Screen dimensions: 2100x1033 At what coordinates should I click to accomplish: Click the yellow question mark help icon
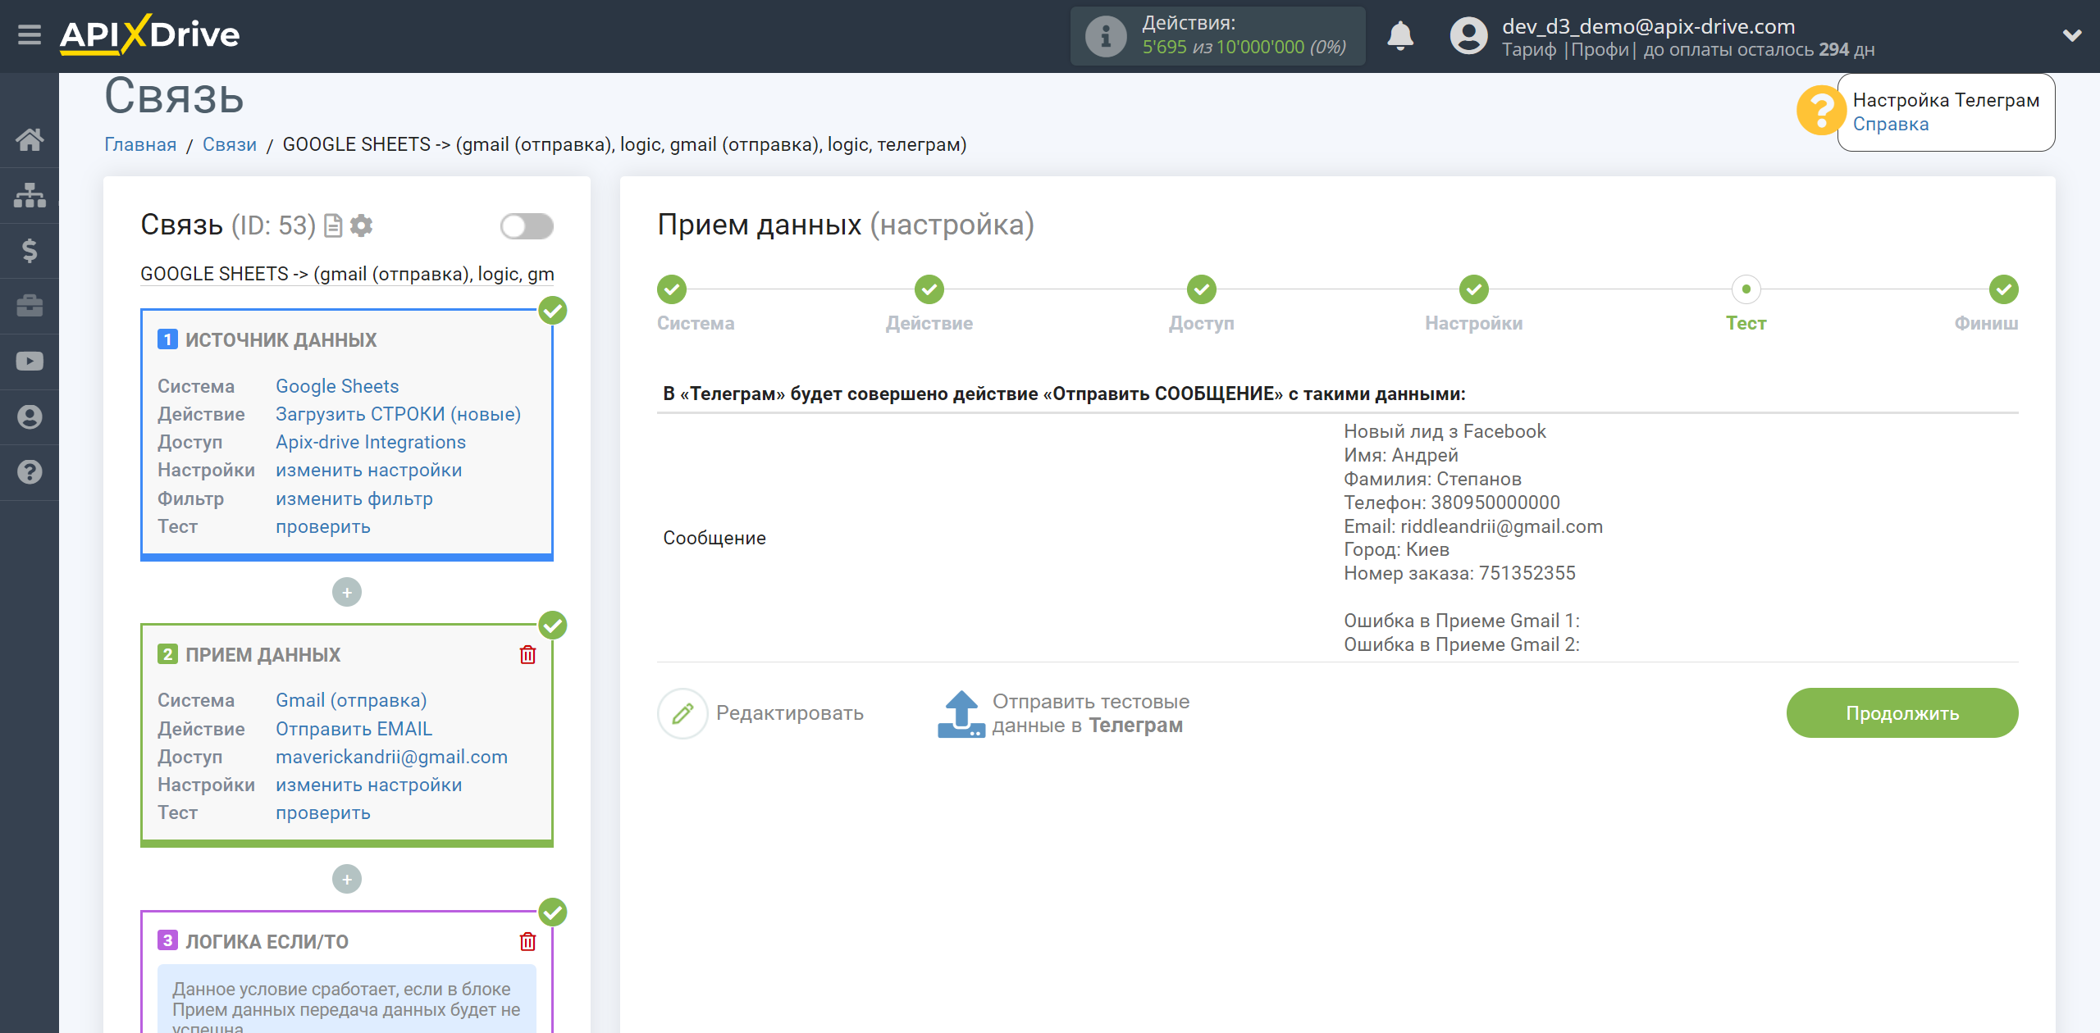(1820, 110)
